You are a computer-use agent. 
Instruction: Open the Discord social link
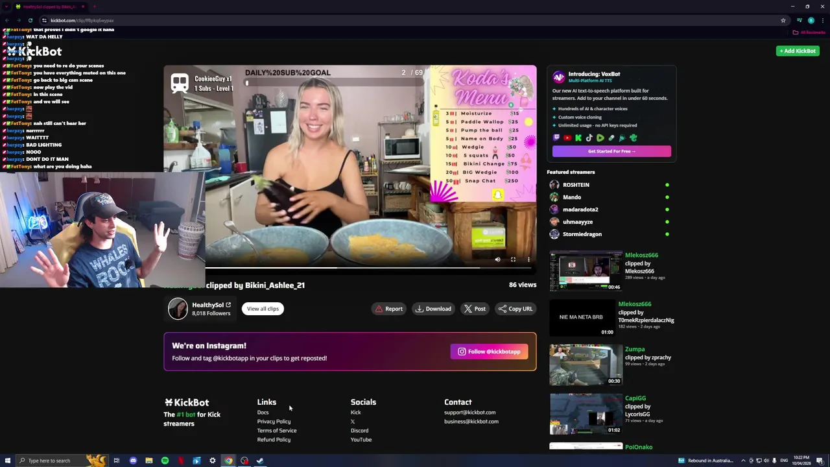[359, 431]
